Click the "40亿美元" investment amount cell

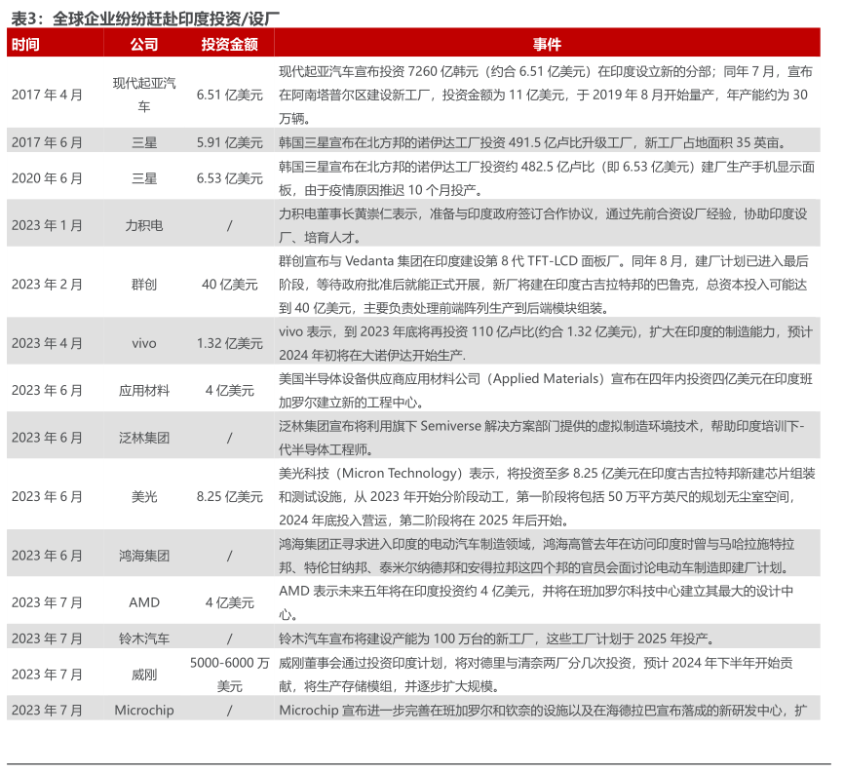tap(229, 284)
